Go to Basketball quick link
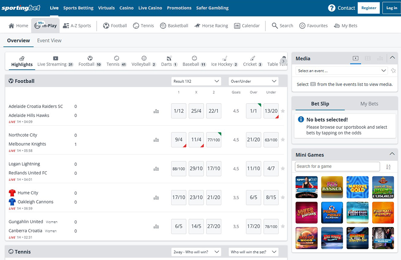The image size is (401, 260). 174,26
